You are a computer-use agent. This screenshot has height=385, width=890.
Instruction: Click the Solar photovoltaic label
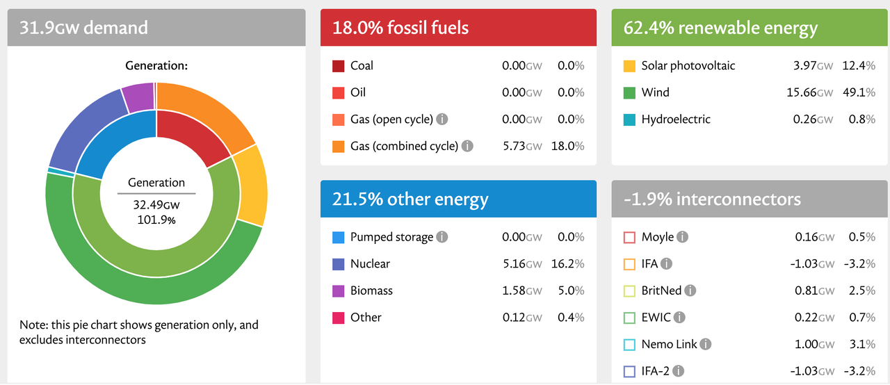(x=688, y=66)
